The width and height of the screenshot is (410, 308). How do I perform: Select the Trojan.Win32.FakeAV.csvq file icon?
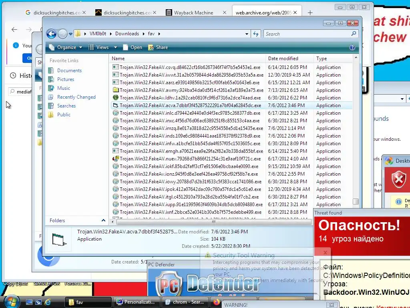click(x=116, y=67)
